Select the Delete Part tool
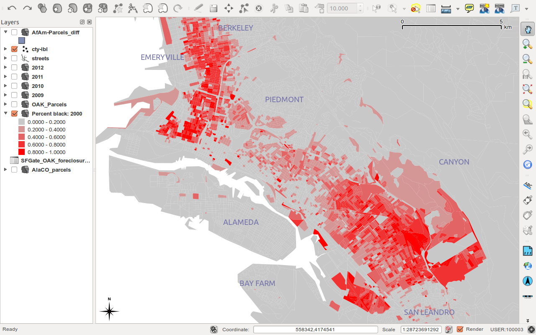 103,8
